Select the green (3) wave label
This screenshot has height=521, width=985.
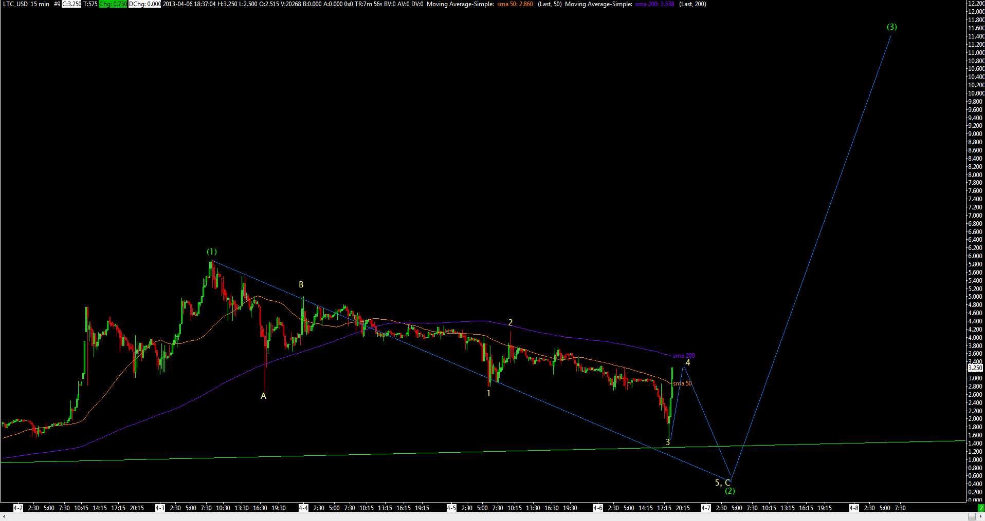(891, 27)
